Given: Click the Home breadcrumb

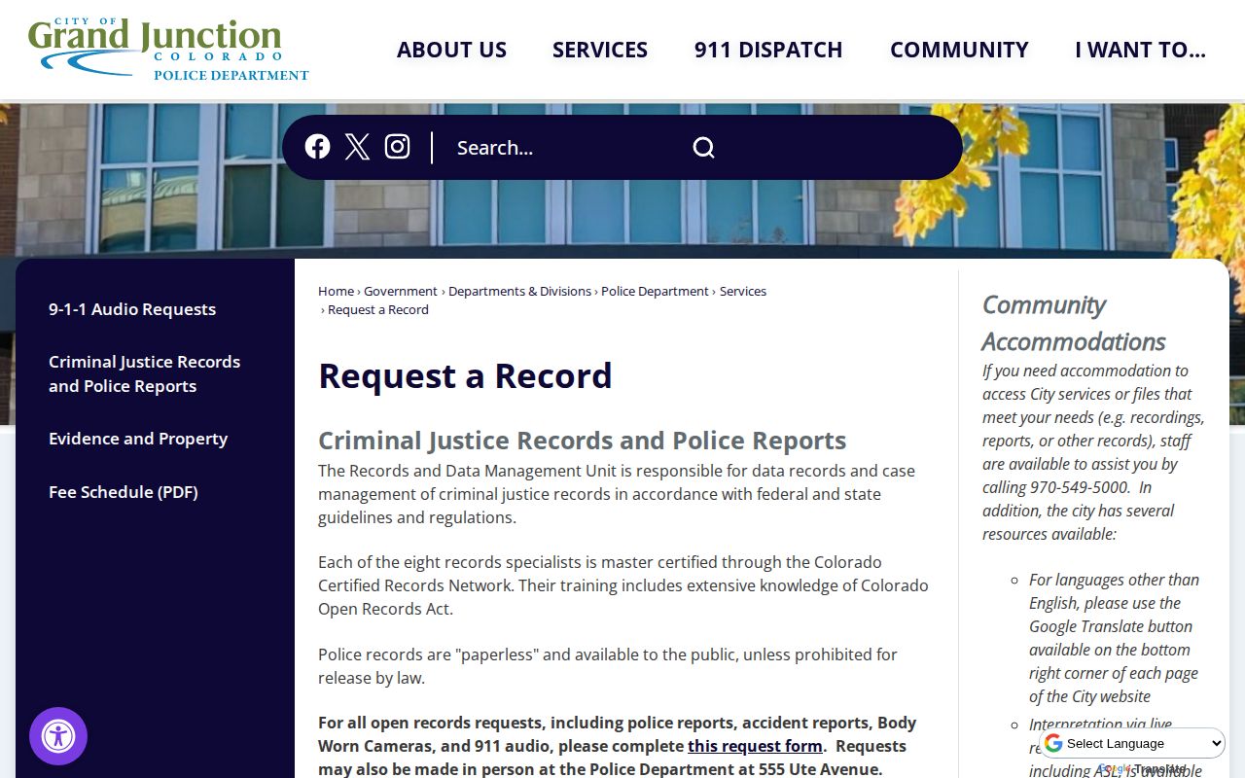Looking at the screenshot, I should click(x=336, y=291).
